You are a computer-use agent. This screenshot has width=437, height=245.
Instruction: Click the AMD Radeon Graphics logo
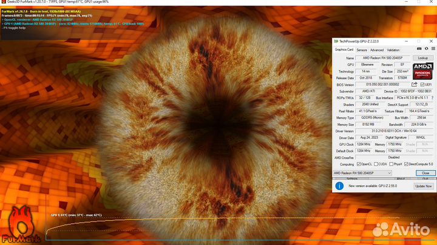[x=422, y=70]
